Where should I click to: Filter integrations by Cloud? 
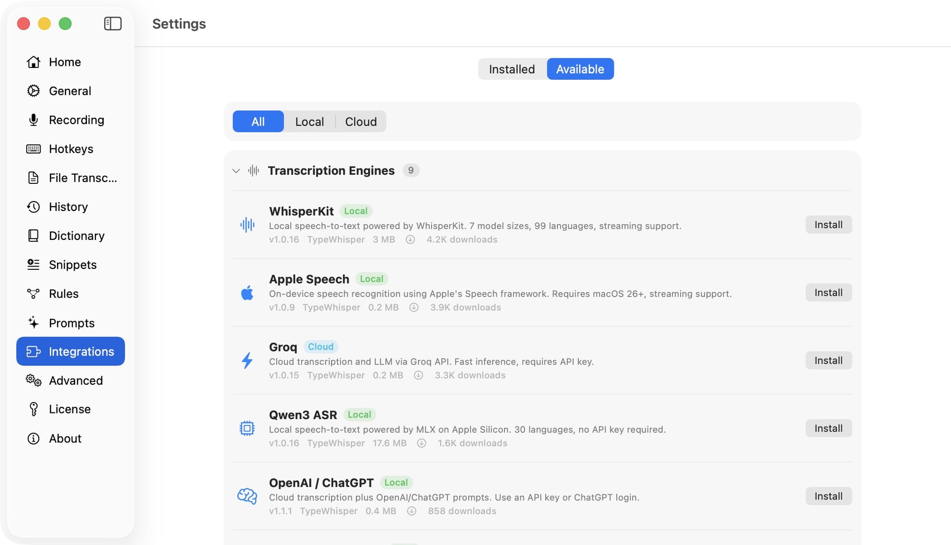pyautogui.click(x=361, y=122)
